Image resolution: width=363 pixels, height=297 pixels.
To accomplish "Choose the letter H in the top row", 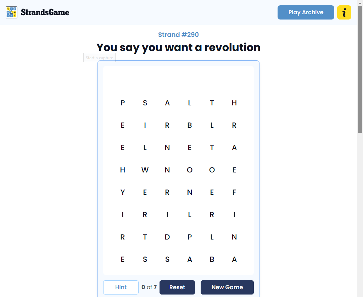I will tap(234, 103).
